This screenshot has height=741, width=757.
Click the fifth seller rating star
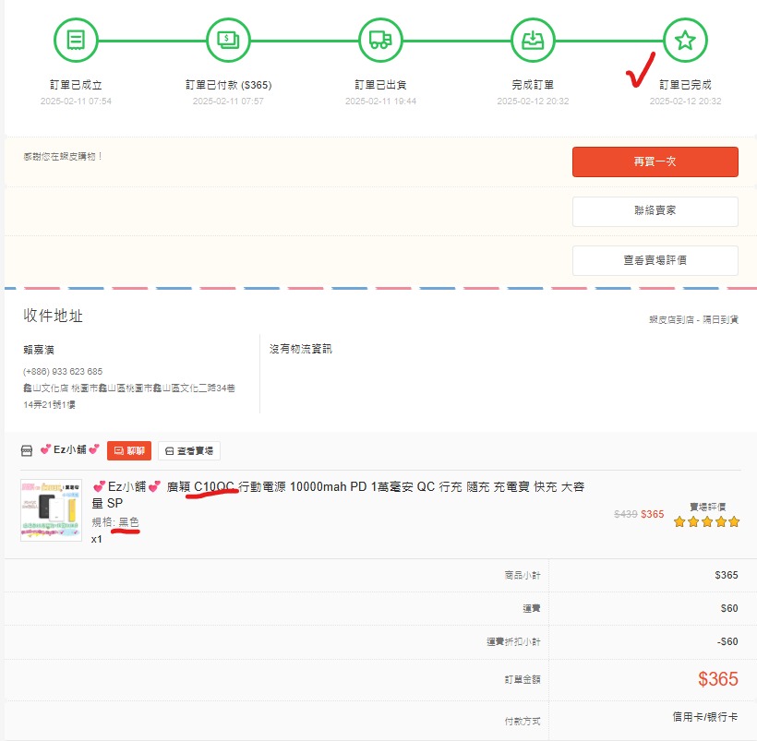735,521
